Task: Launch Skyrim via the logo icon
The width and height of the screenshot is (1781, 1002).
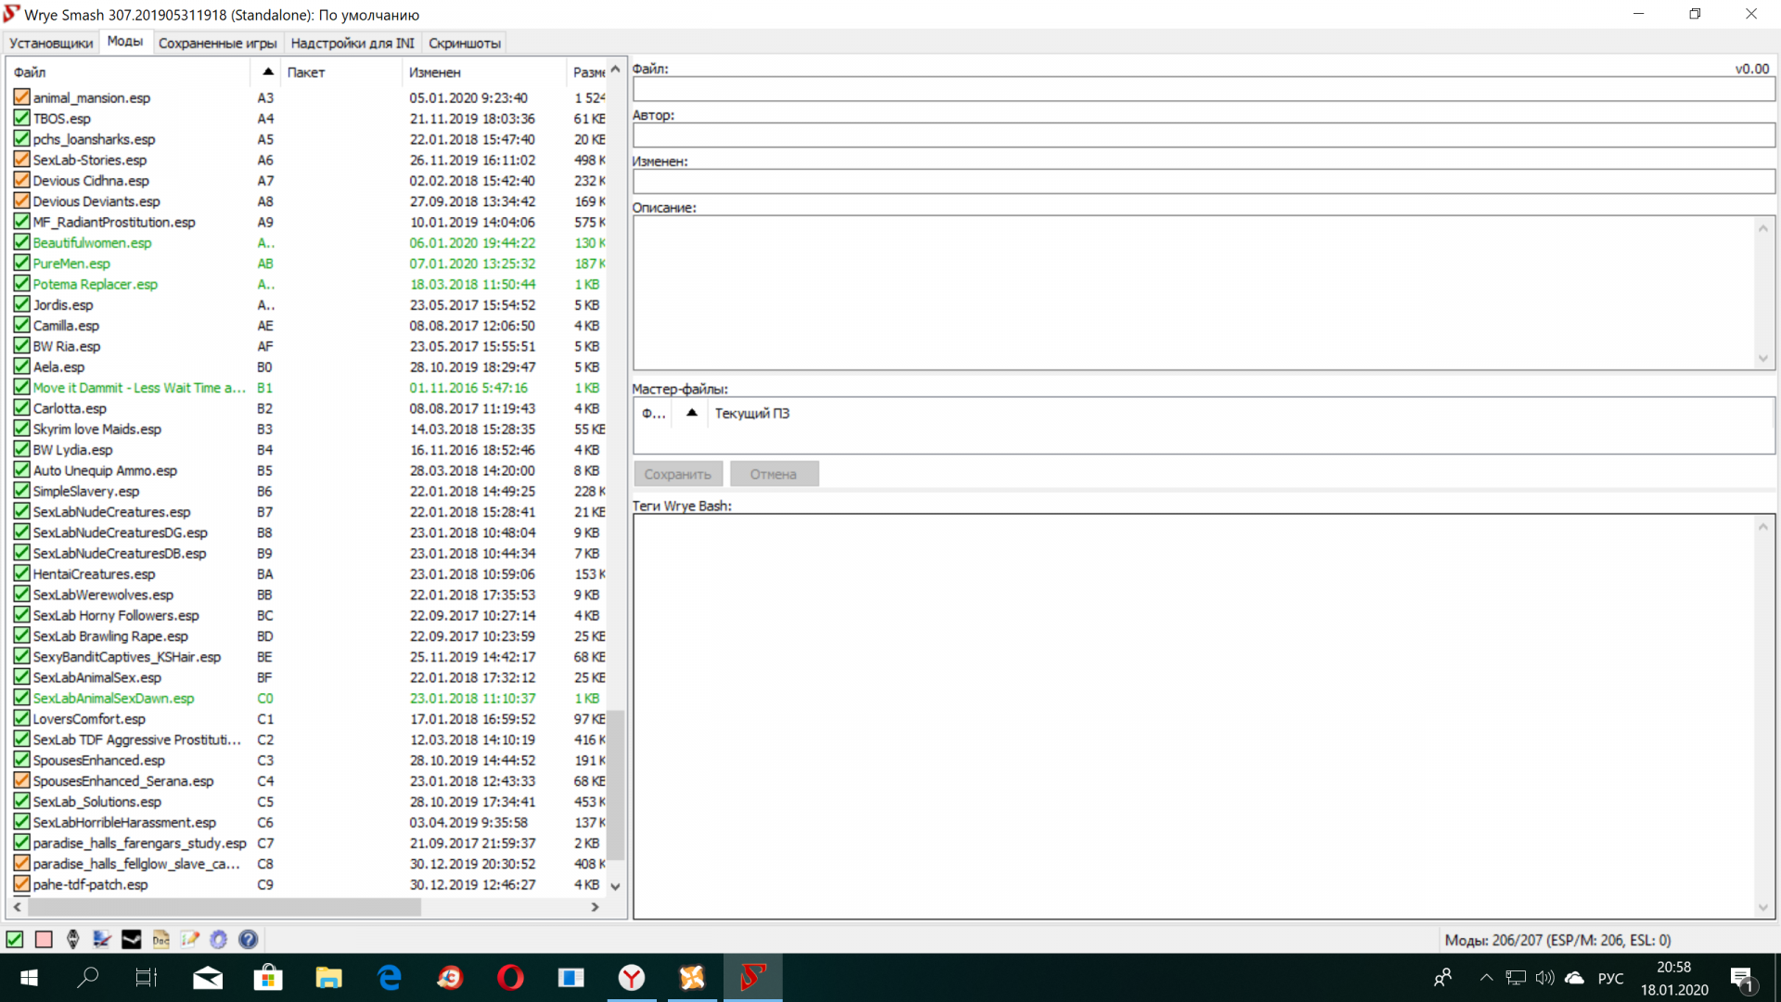Action: (73, 939)
